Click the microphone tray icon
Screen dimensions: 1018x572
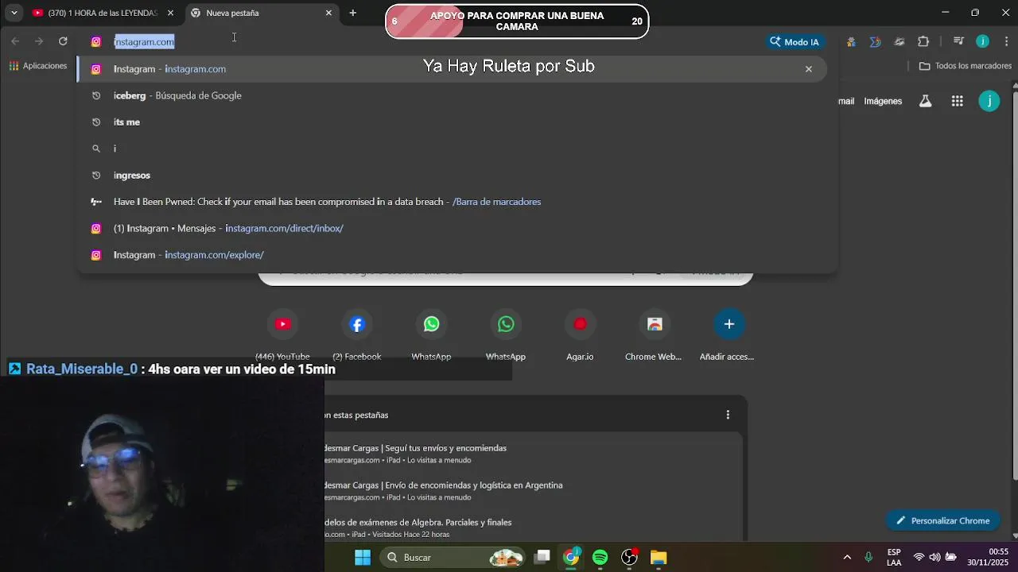[868, 557]
